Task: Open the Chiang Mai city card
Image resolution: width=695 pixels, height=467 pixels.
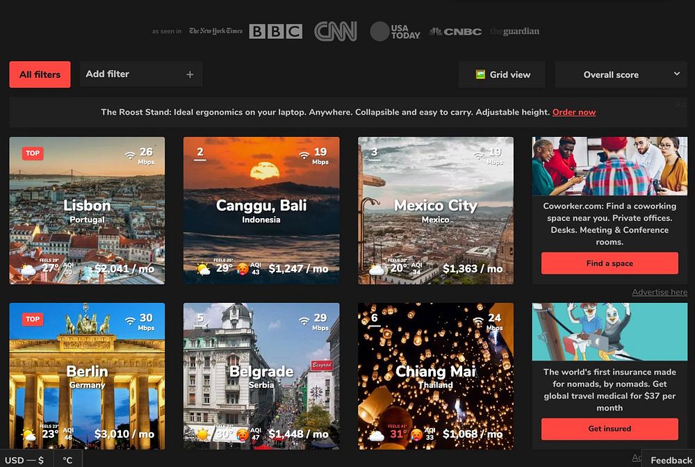Action: tap(436, 376)
